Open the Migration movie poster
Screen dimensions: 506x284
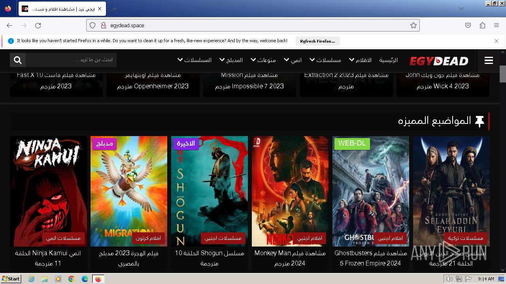point(129,191)
